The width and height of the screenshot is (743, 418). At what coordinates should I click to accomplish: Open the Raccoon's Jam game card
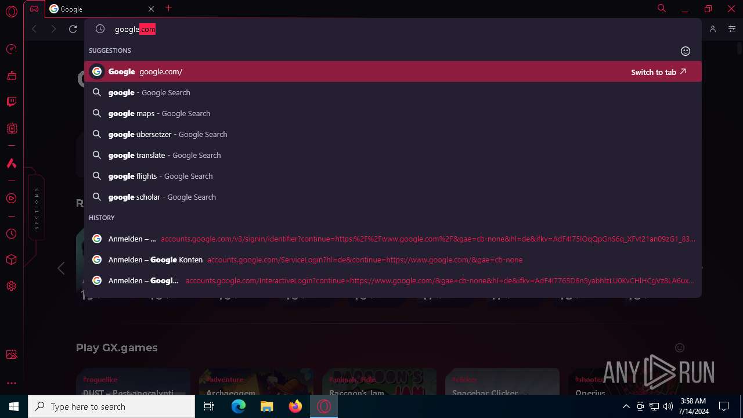pyautogui.click(x=379, y=381)
